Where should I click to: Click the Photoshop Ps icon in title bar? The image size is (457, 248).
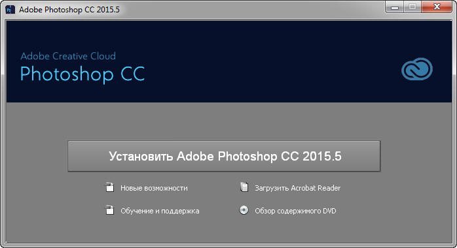(x=10, y=9)
